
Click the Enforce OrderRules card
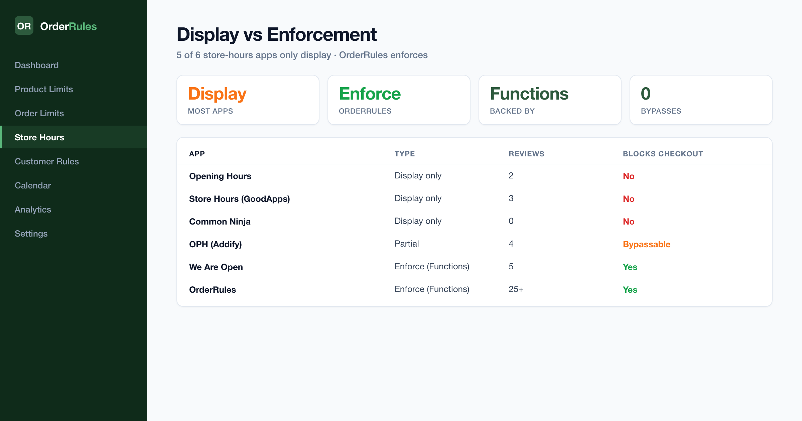coord(399,100)
